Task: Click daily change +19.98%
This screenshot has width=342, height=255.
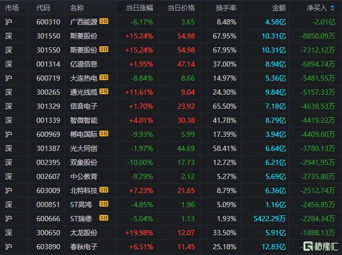Action: 139,233
